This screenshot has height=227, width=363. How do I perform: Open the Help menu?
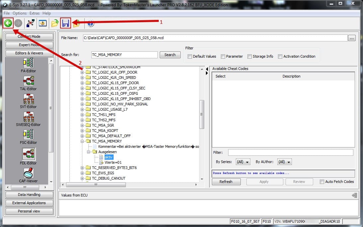point(46,13)
